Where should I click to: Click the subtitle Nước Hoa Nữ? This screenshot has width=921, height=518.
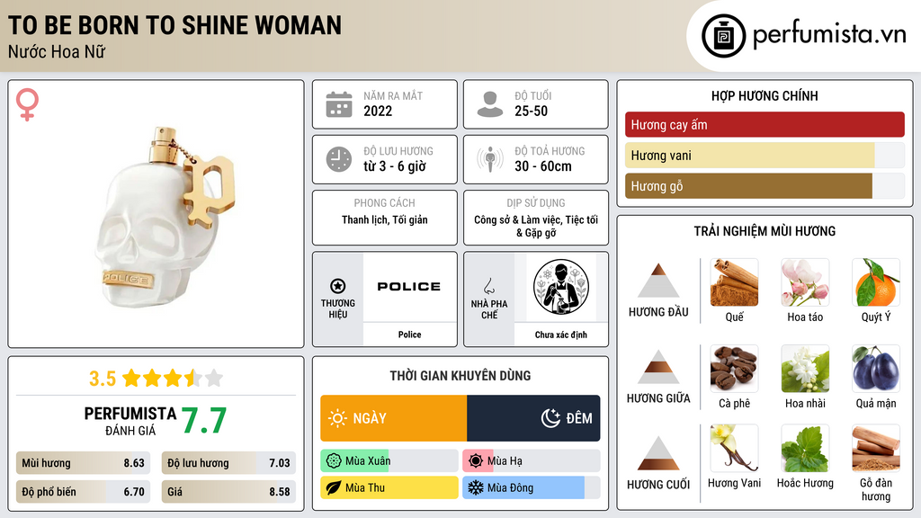[x=57, y=51]
